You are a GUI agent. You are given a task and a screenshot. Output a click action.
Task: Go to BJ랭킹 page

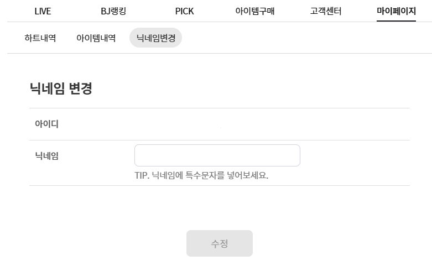[113, 11]
